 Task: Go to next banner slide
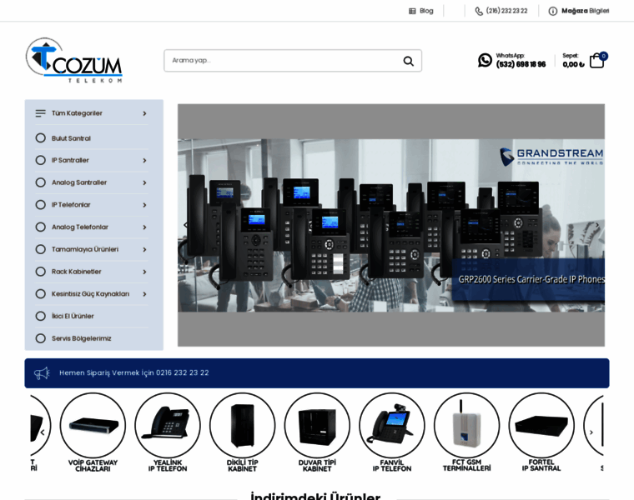[x=596, y=225]
